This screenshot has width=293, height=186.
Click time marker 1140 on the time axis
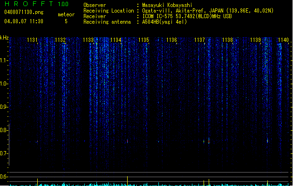[x=284, y=40]
